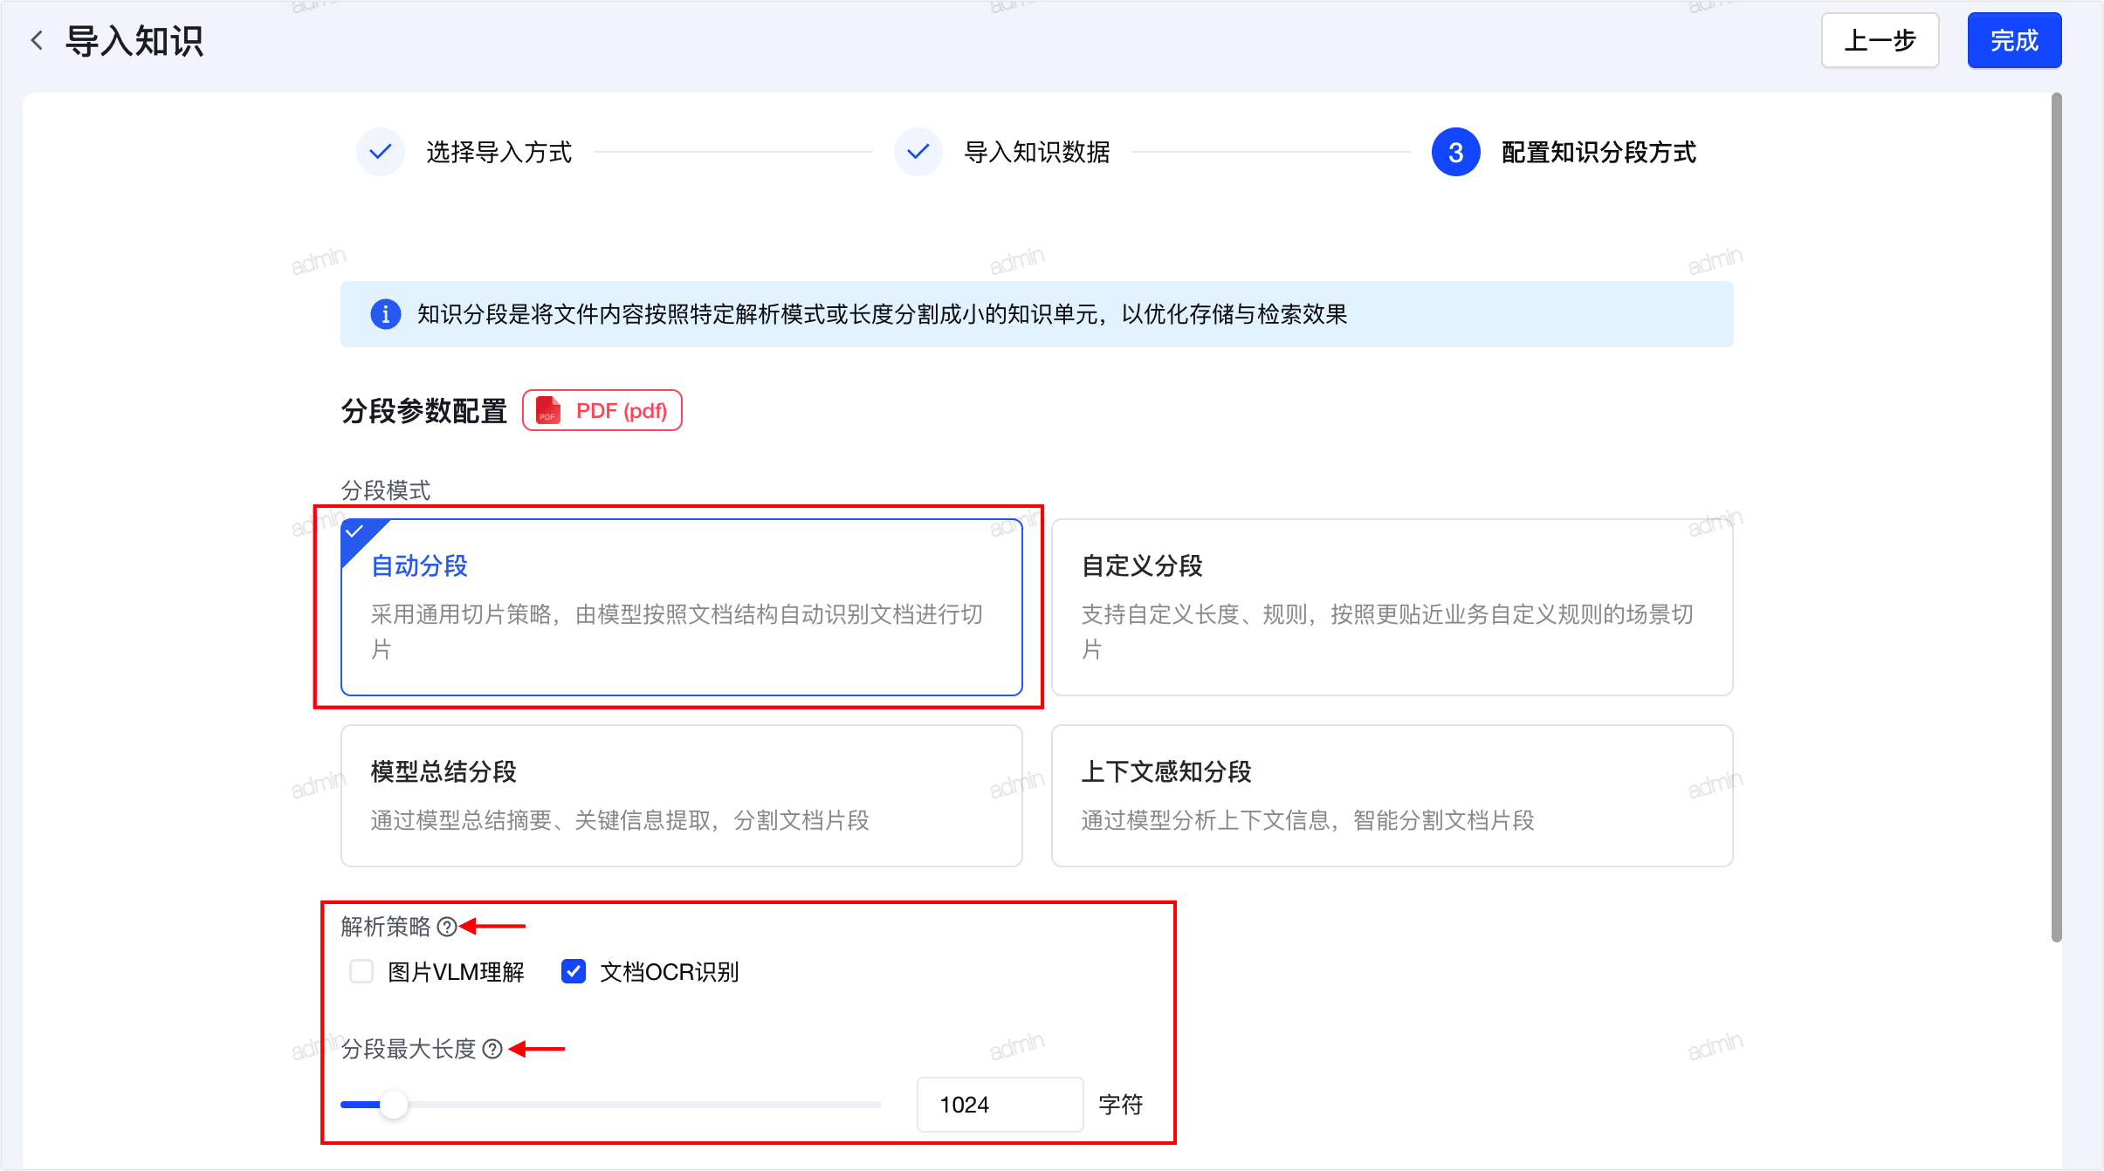Screen dimensions: 2104x1171
Task: Click the checkmark step icon for 导入知识数据
Action: click(918, 152)
